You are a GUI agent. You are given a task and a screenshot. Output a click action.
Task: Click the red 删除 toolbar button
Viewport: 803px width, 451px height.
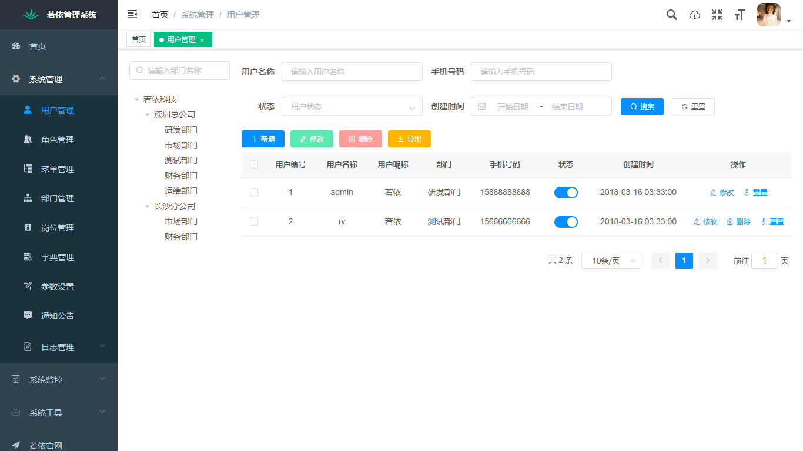coord(360,139)
